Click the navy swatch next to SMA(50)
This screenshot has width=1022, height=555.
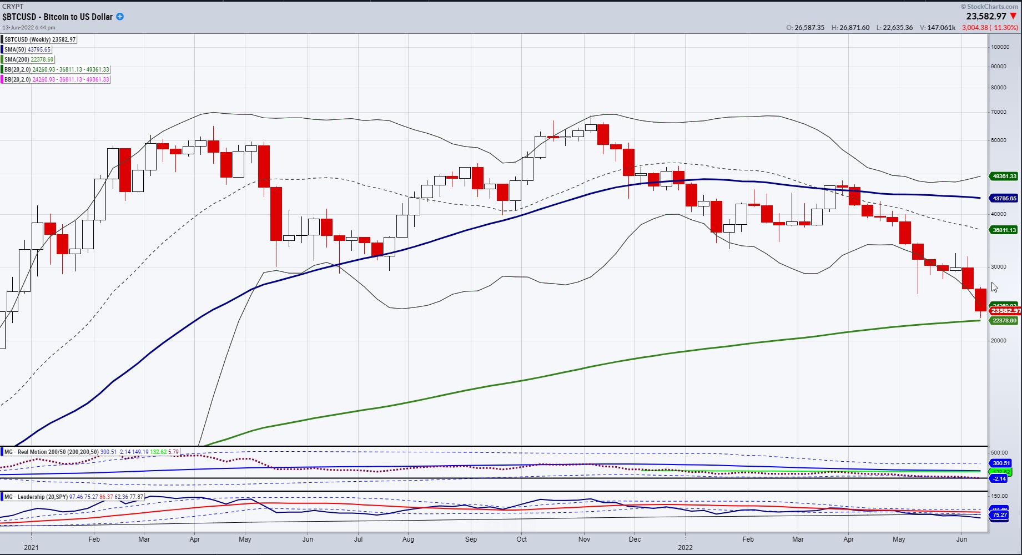click(2, 49)
